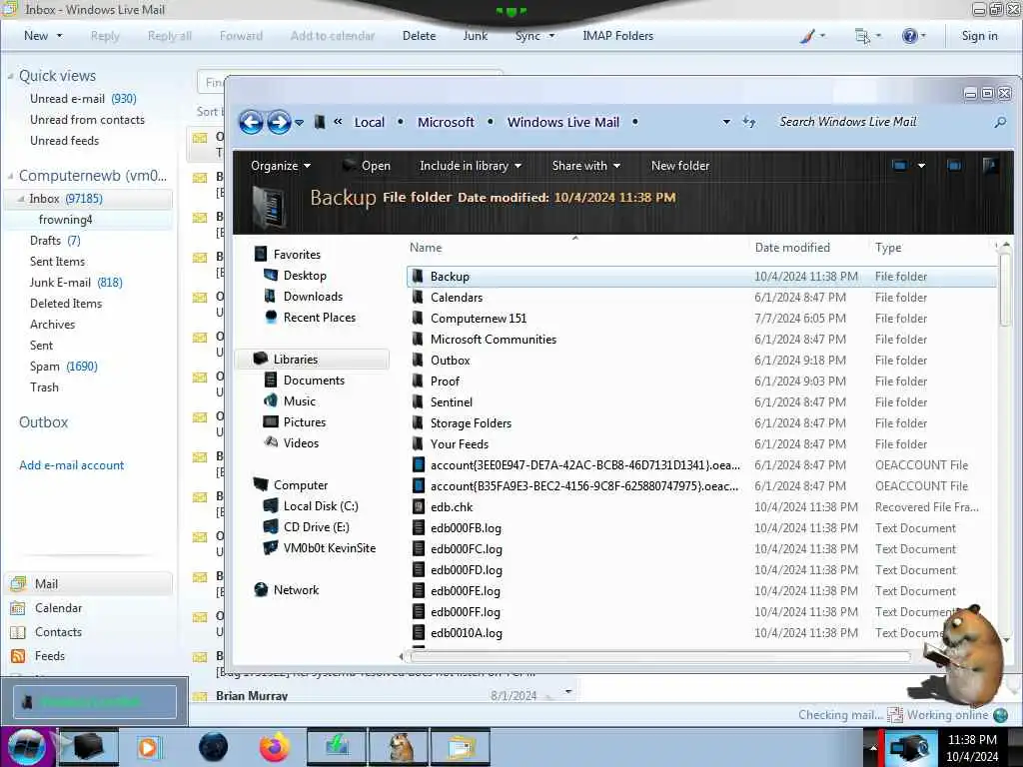Image resolution: width=1023 pixels, height=767 pixels.
Task: Collapse Quick views section
Action: coord(10,76)
